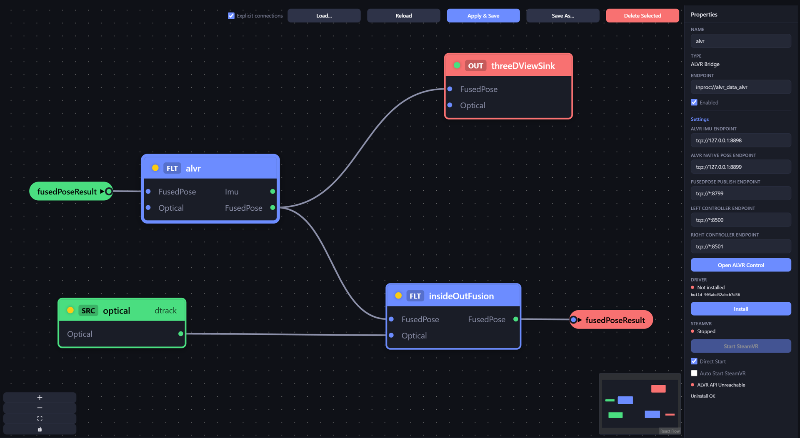Click the threeDViewSink green status dot
This screenshot has width=800, height=438.
(x=457, y=65)
